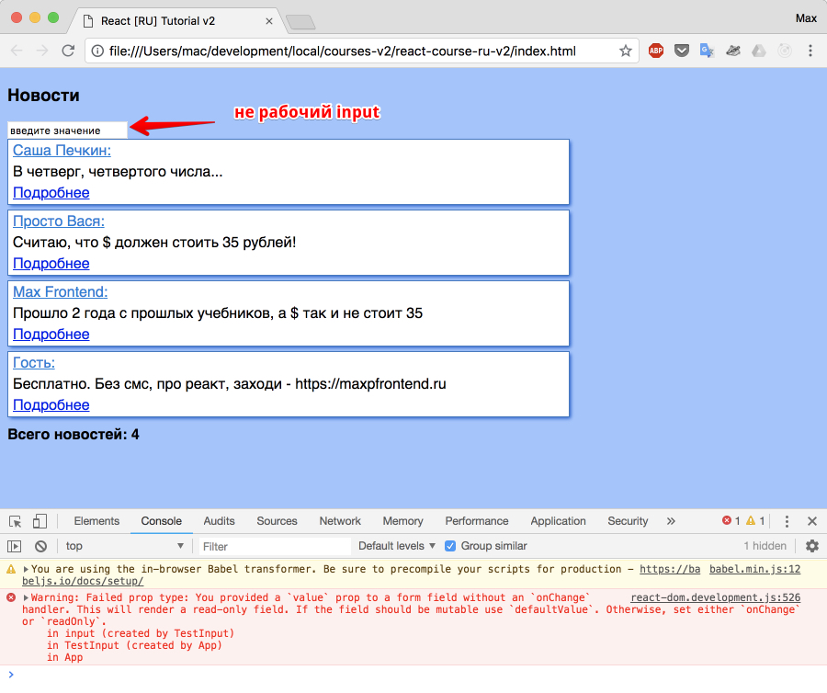Click the введите значение input field

pyautogui.click(x=66, y=131)
